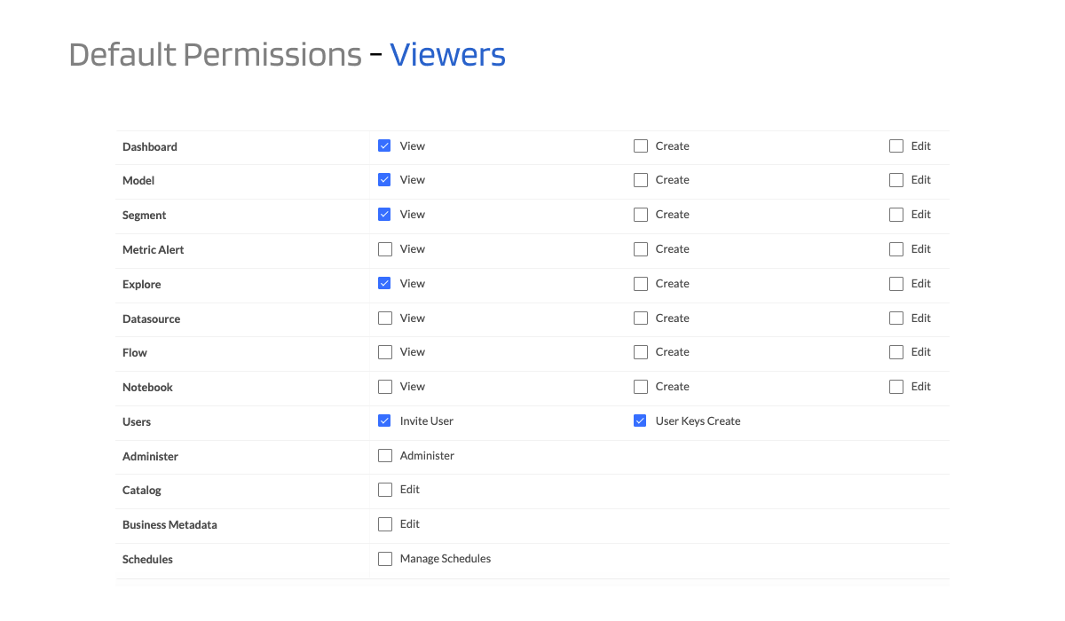This screenshot has height=621, width=1065.
Task: Disable View permission for Explore
Action: (x=384, y=283)
